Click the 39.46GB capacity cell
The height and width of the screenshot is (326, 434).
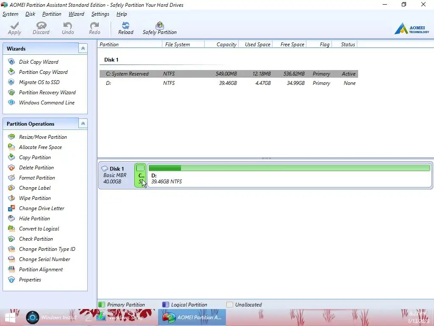pyautogui.click(x=228, y=83)
